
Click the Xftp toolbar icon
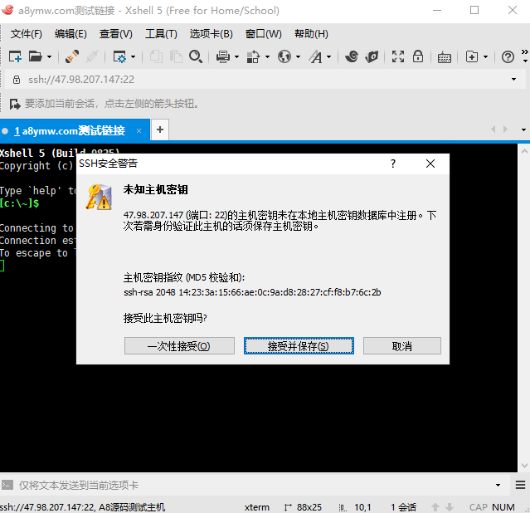coord(372,56)
